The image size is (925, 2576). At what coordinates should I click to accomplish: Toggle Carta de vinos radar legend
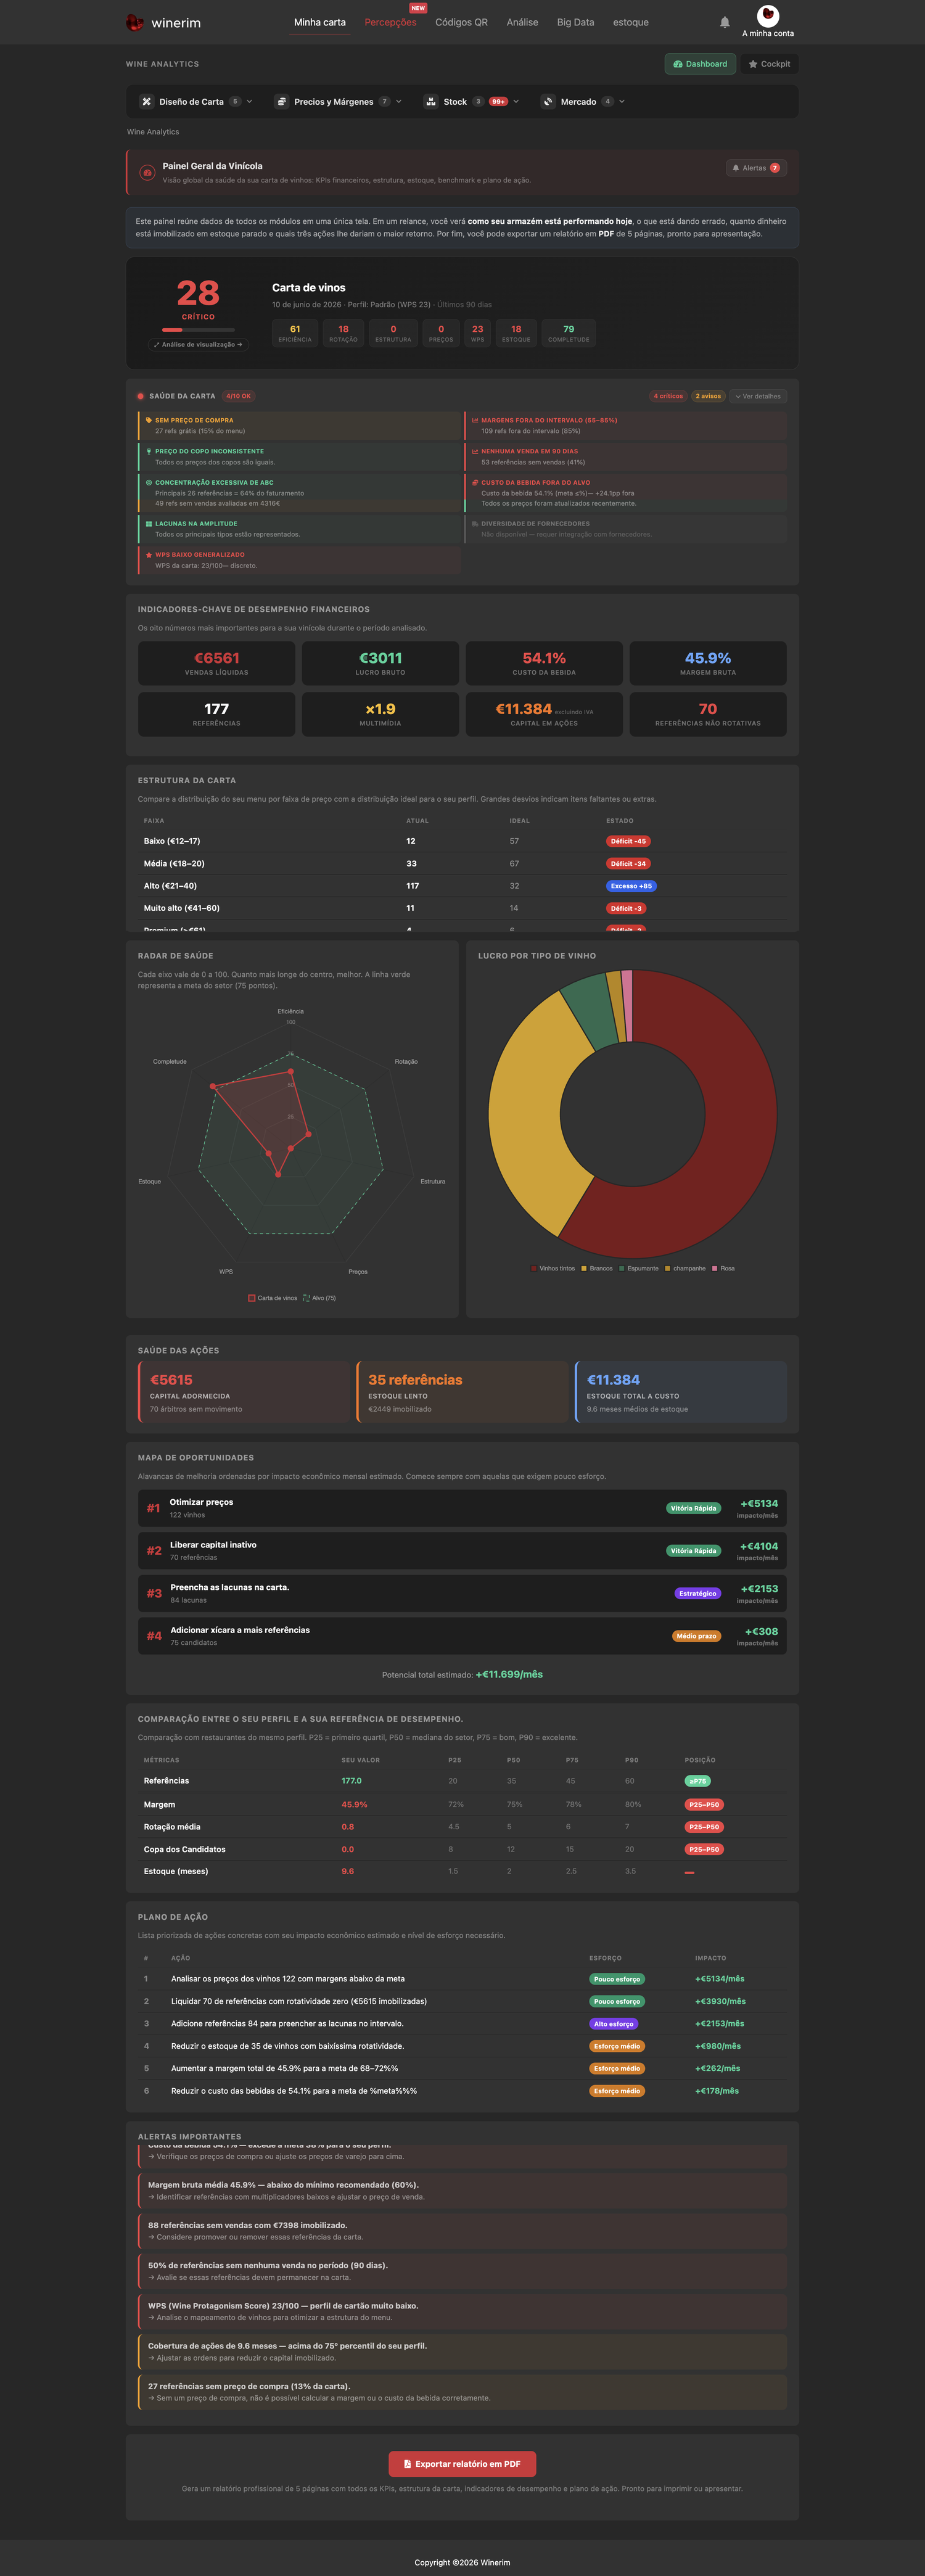[273, 1298]
